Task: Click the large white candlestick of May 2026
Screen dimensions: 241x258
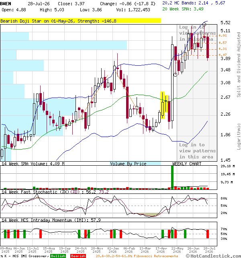Action: (172, 82)
